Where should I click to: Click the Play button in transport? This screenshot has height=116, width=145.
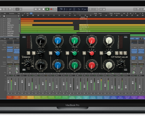(x=47, y=9)
